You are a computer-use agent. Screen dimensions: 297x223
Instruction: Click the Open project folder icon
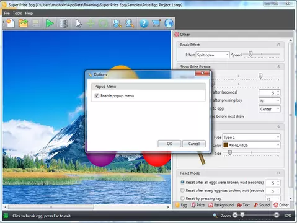tap(24, 23)
